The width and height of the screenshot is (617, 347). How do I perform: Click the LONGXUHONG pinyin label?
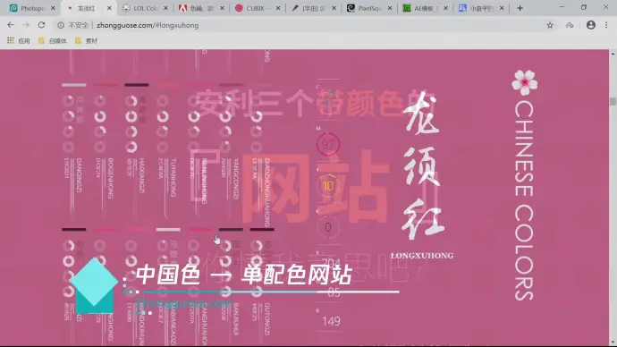(422, 256)
